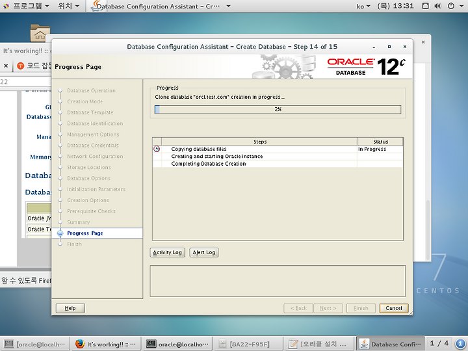This screenshot has height=351, width=468.
Task: Select Completing Database Creation row
Action: pos(278,164)
